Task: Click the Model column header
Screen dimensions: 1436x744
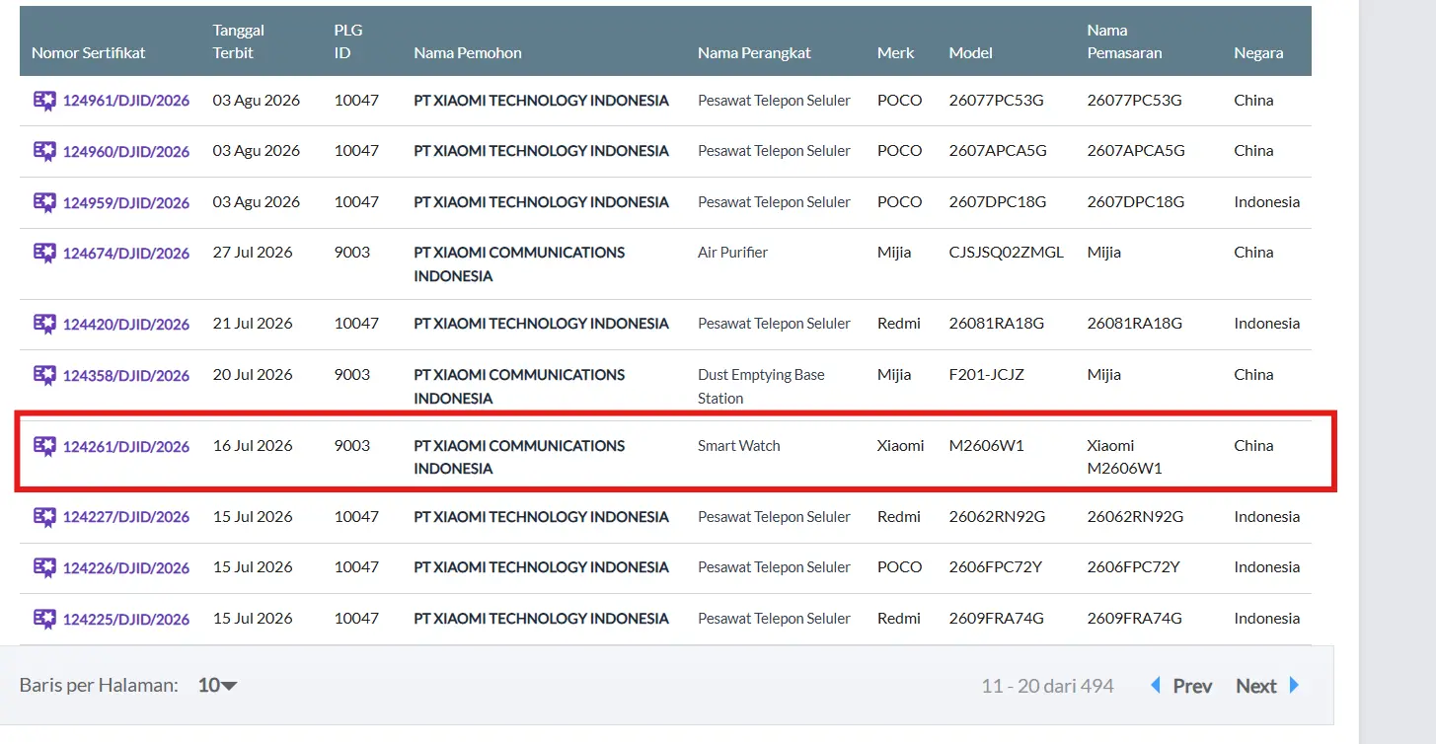Action: pyautogui.click(x=971, y=52)
